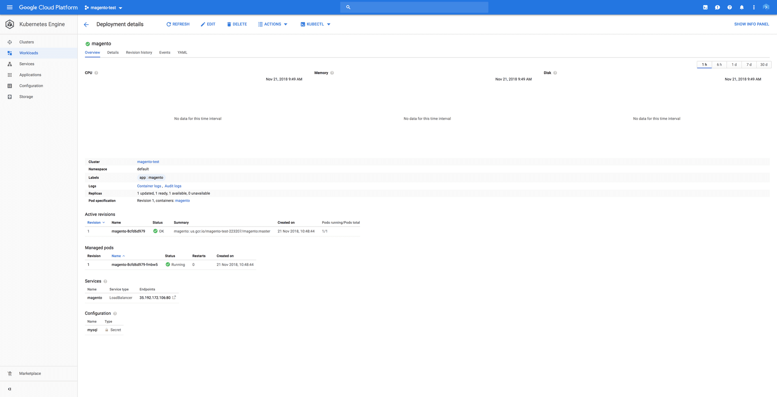Sort active revisions by Revision column
The image size is (777, 397).
[x=96, y=223]
